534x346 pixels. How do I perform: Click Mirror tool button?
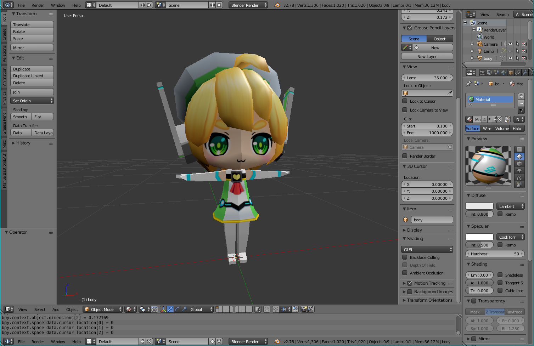click(32, 48)
